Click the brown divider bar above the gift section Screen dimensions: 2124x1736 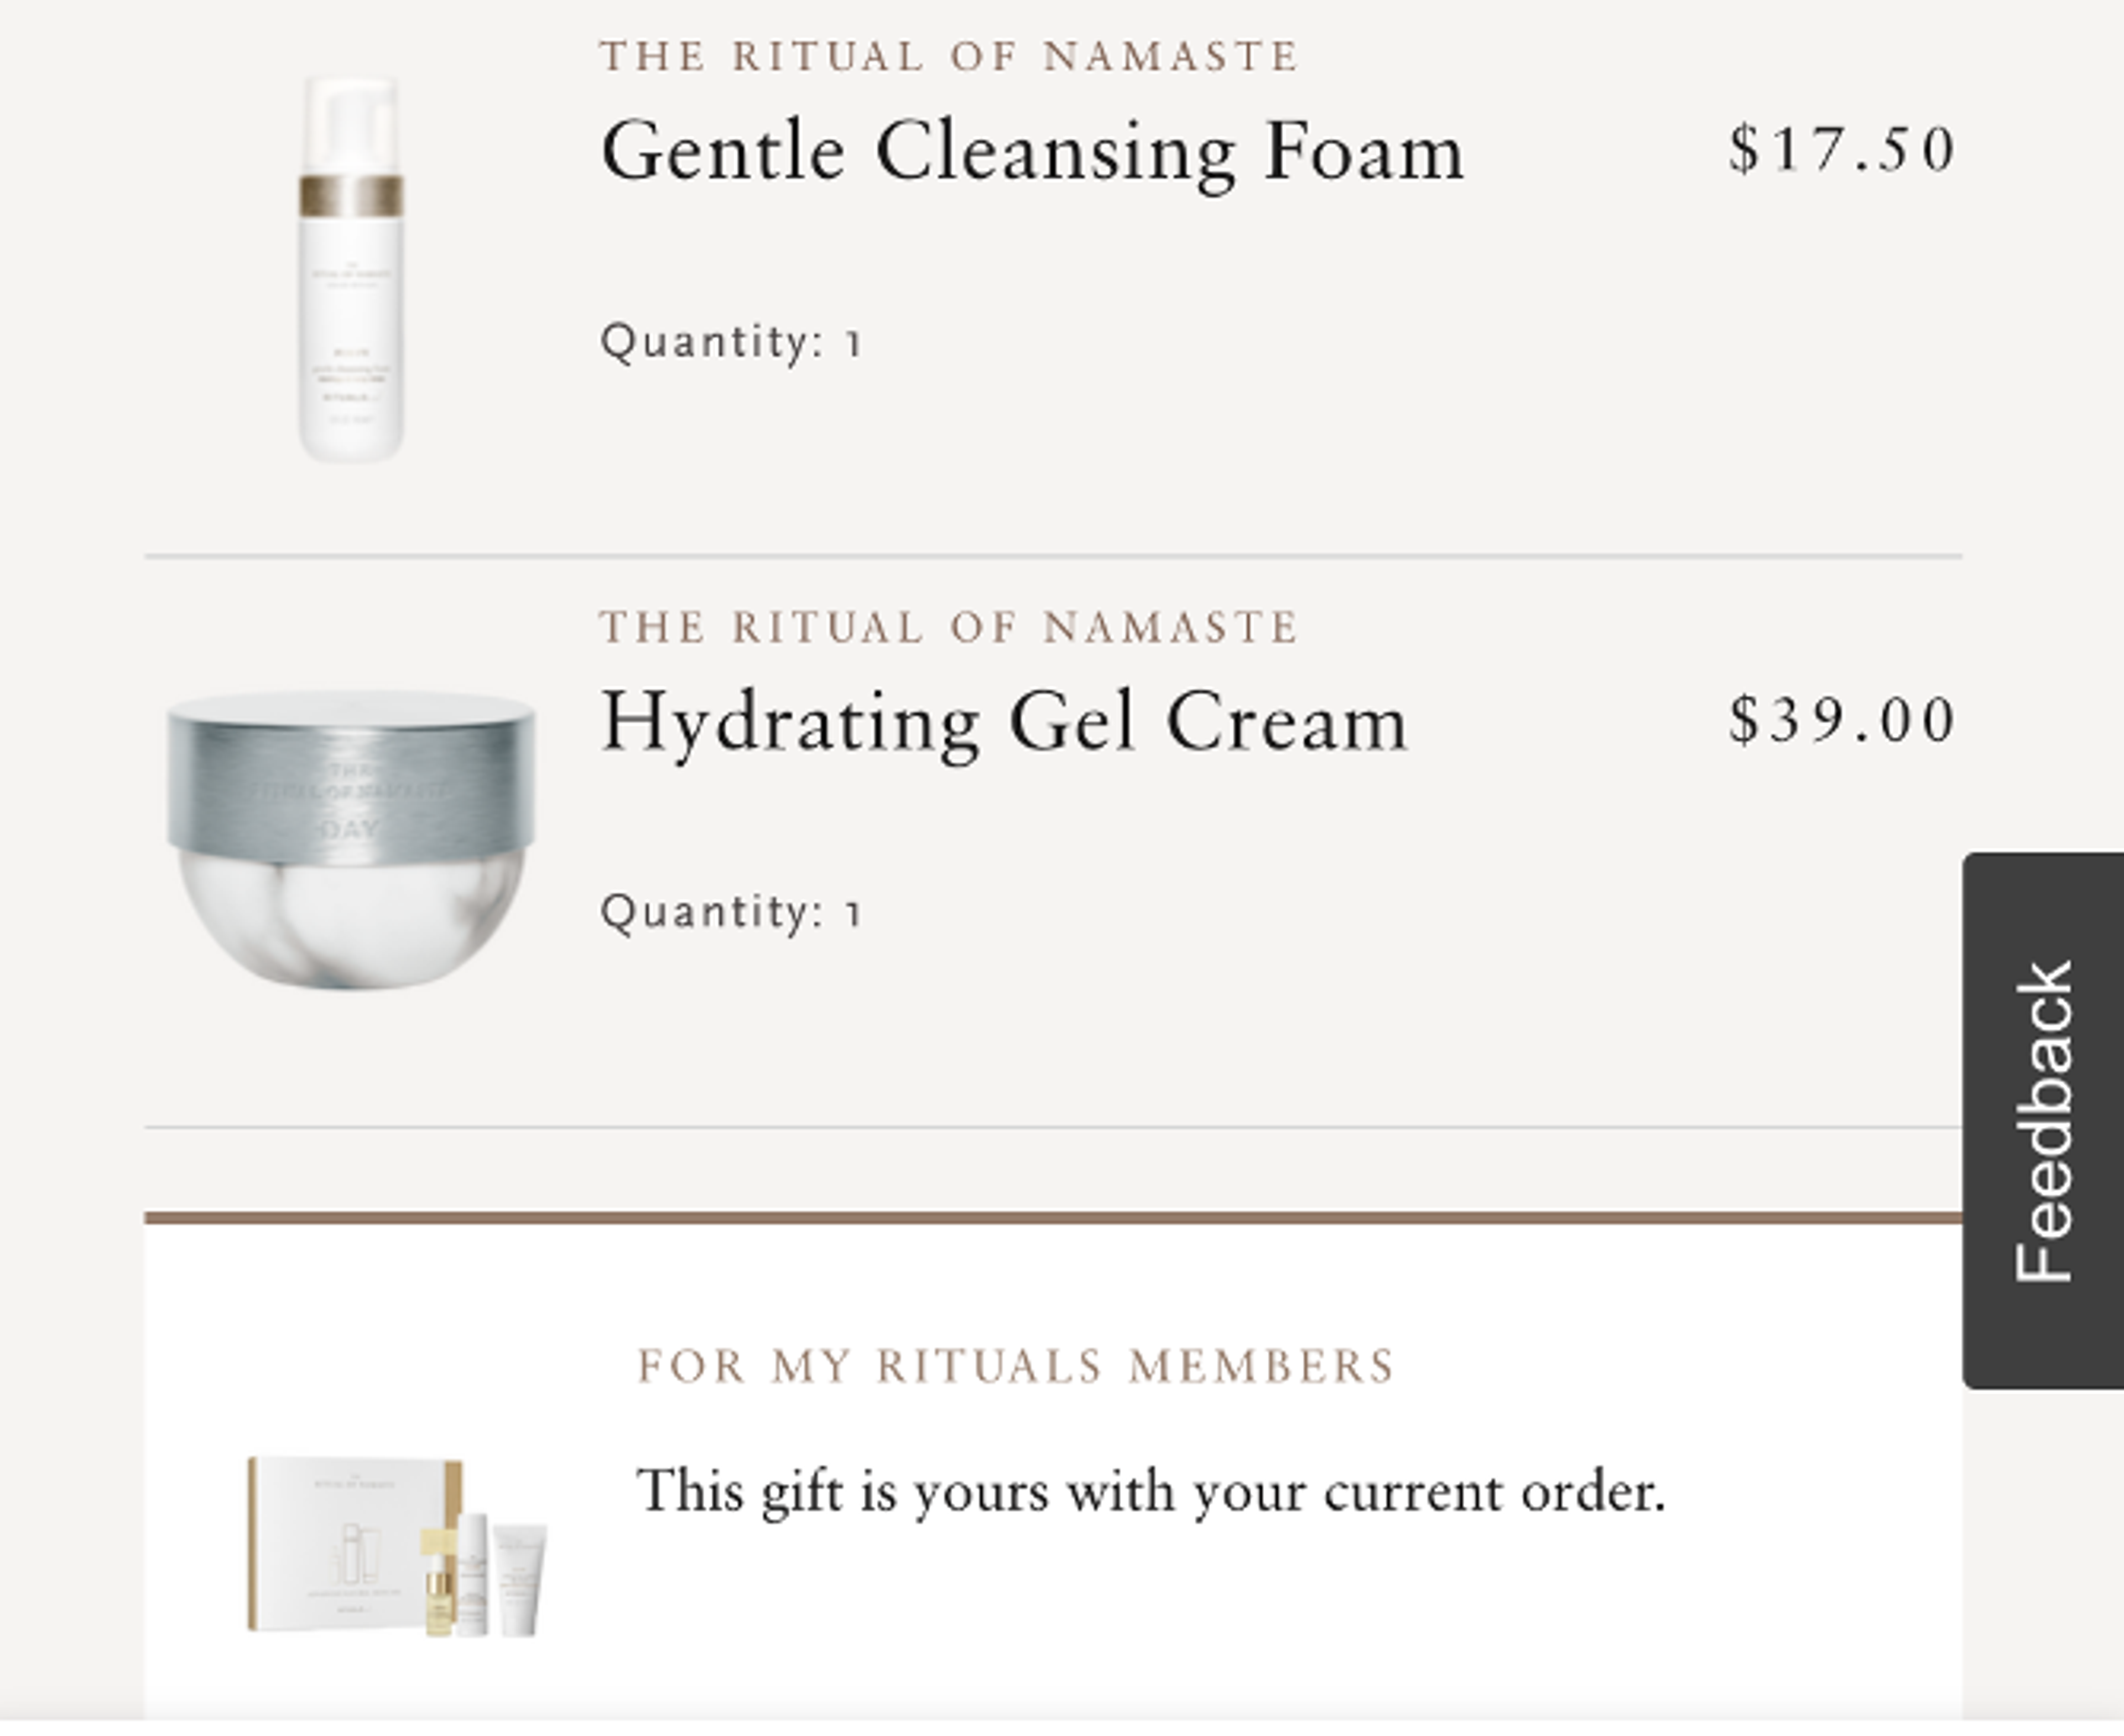(1052, 1218)
